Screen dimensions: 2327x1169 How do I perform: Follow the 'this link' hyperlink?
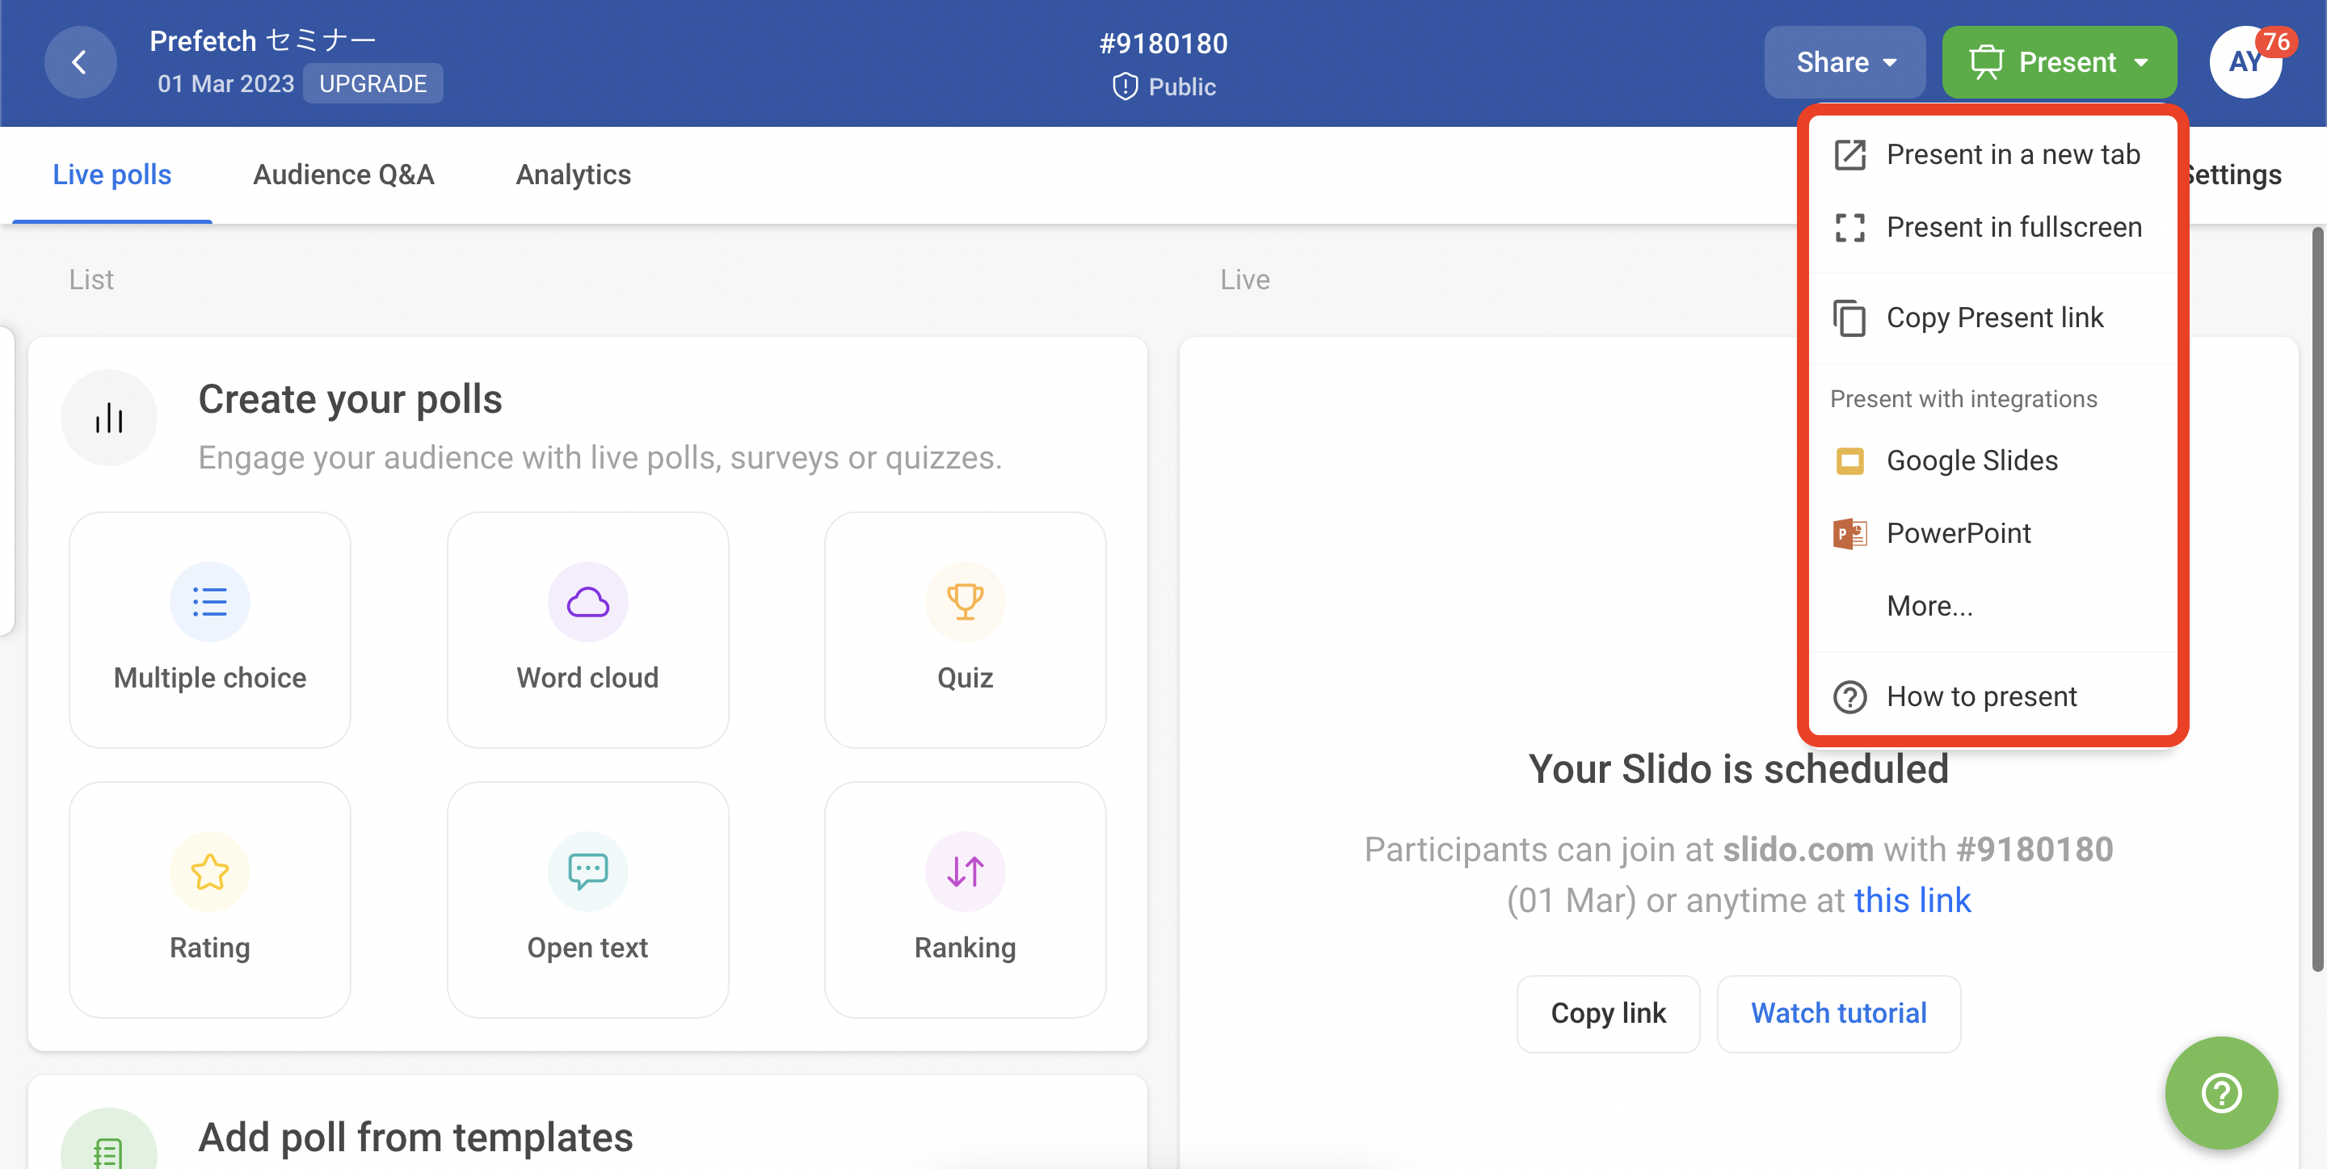(x=1913, y=900)
